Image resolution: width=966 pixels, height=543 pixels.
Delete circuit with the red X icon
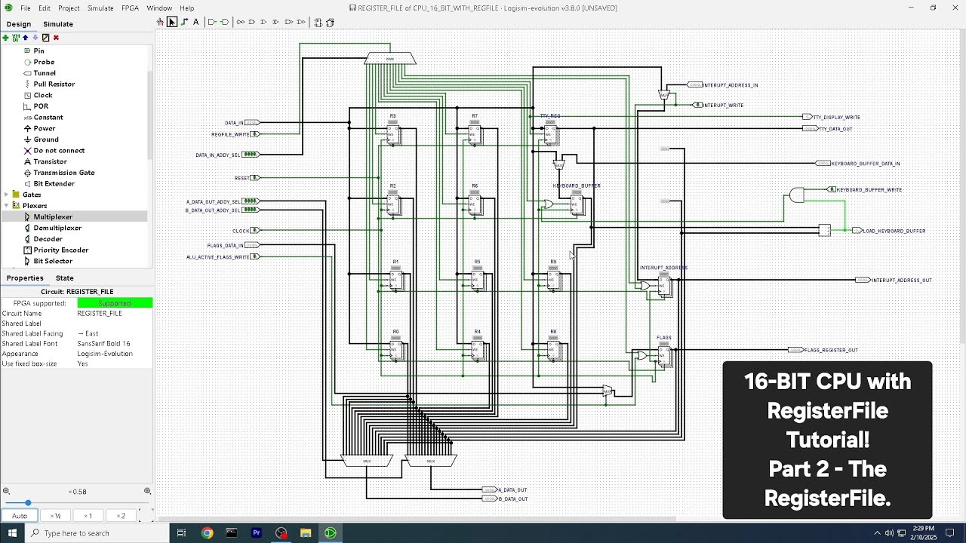point(56,37)
